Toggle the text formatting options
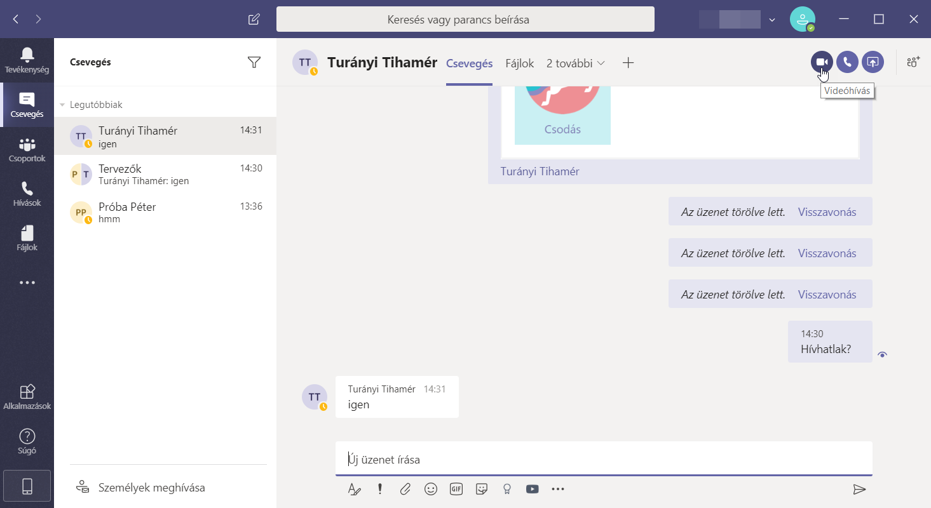The width and height of the screenshot is (931, 508). (354, 489)
